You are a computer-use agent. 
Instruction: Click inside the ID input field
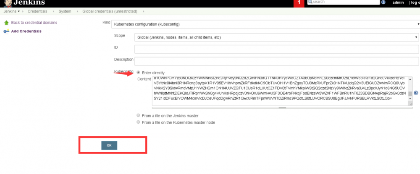point(276,49)
